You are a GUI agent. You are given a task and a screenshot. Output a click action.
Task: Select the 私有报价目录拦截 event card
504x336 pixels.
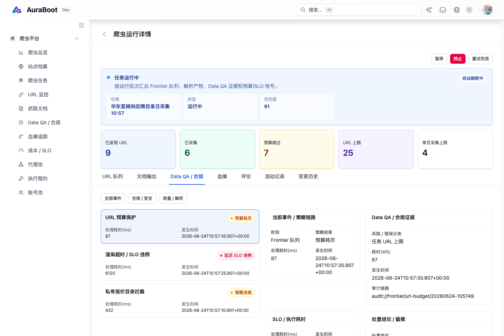point(180,301)
